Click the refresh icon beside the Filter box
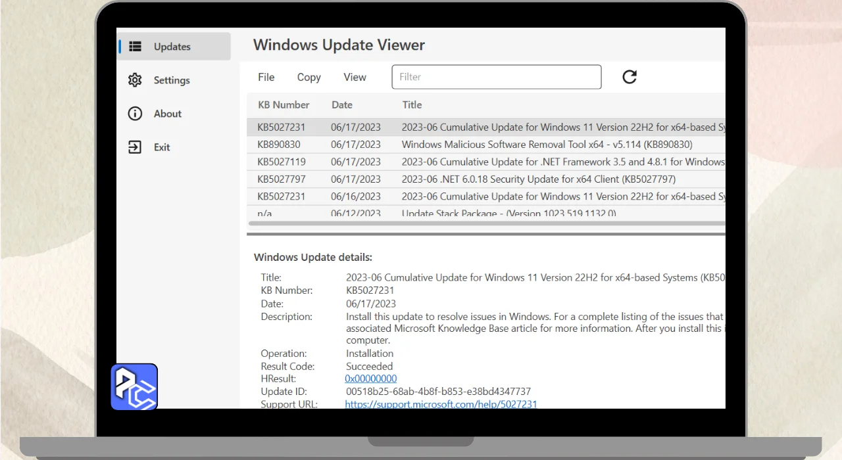 tap(630, 77)
